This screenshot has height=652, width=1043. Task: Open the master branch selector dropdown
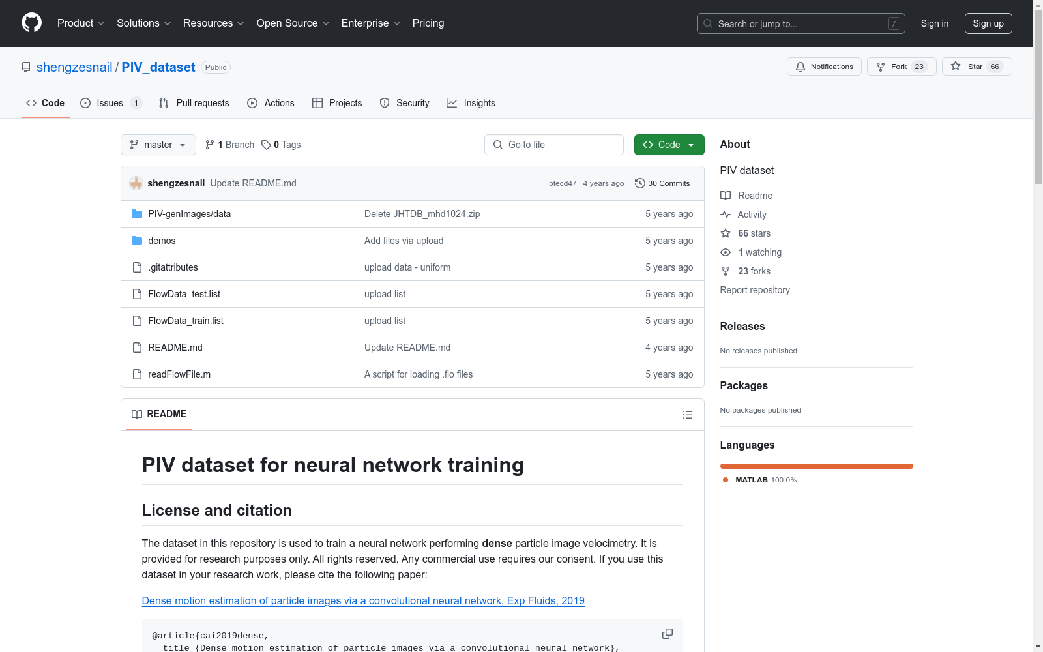coord(158,145)
